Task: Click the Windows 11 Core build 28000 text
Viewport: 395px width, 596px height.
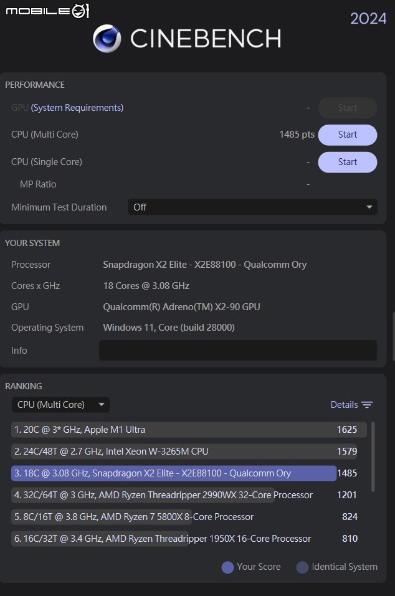Action: point(169,328)
